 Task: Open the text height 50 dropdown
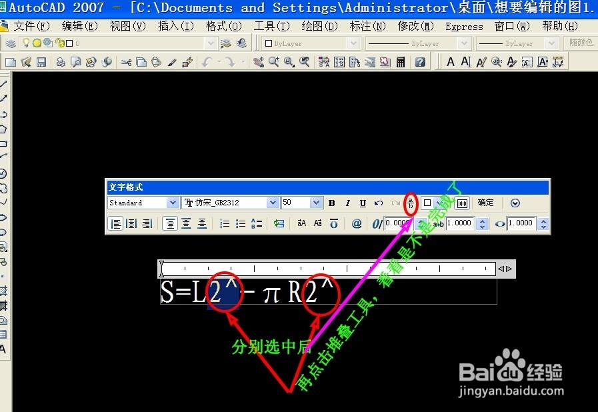click(316, 203)
